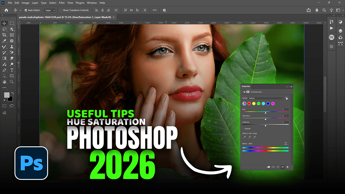Open notifications bell icon
345x194 pixels.
coord(317,10)
